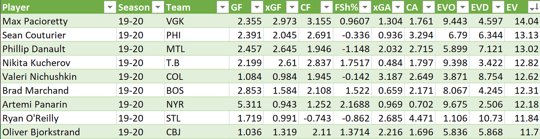Open the EVD column filter dropdown
This screenshot has height=139, width=540.
(x=498, y=7)
